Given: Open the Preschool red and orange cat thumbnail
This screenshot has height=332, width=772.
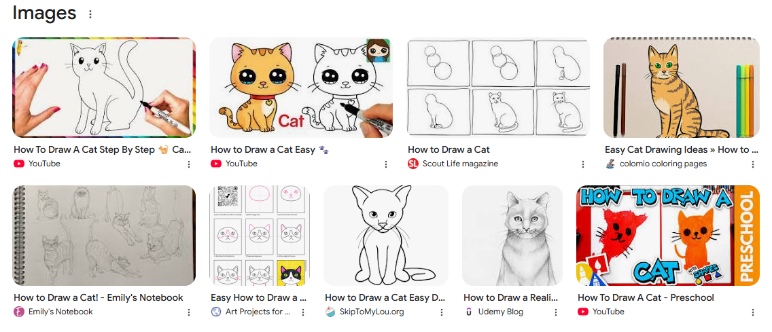Looking at the screenshot, I should (668, 236).
